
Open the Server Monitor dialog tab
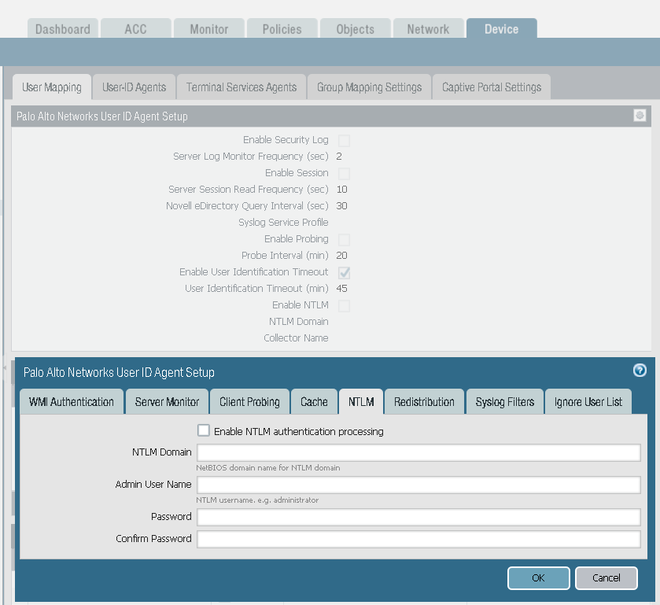coord(167,402)
